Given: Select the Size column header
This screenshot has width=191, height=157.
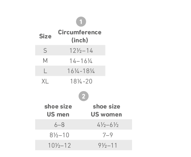Looking at the screenshot, I should click(x=45, y=36).
